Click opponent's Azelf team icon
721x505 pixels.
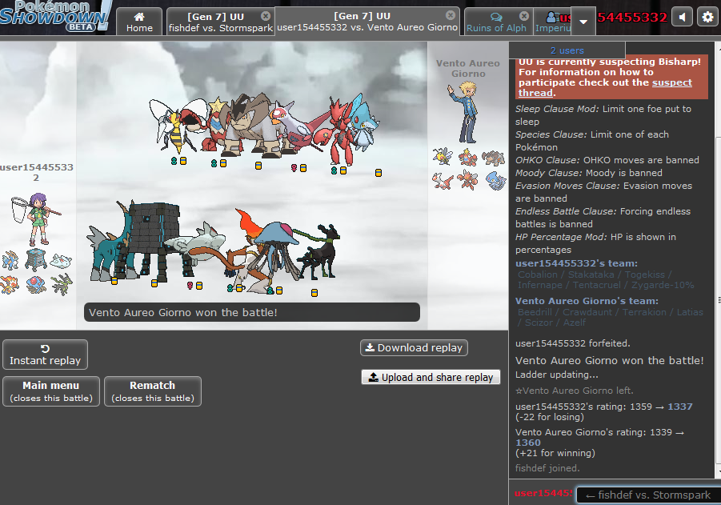(x=495, y=181)
